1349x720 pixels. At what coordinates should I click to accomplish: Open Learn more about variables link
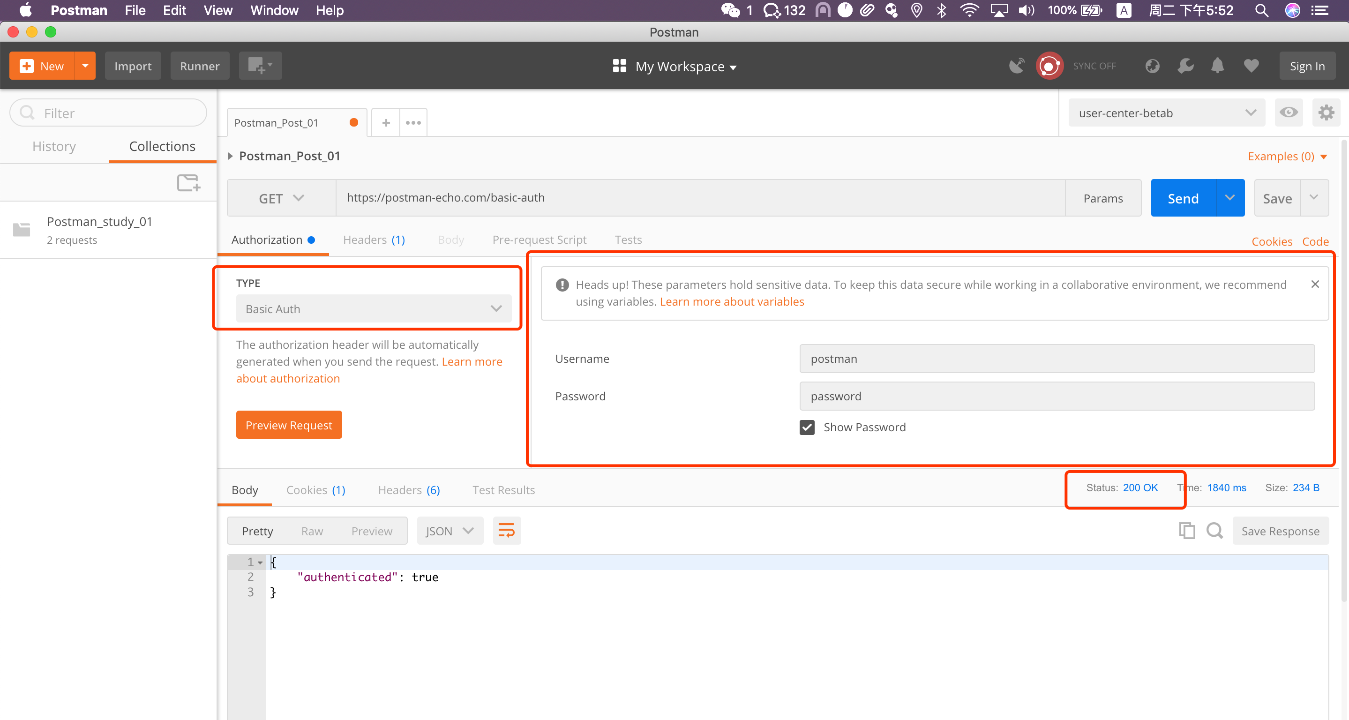click(x=732, y=301)
